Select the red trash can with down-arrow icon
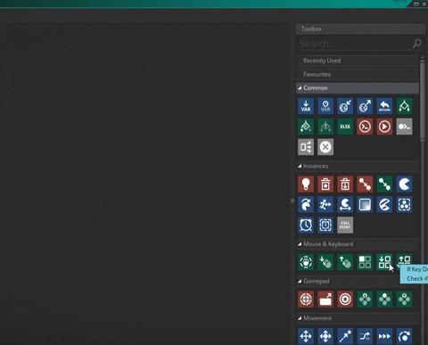This screenshot has width=428, height=345. click(x=345, y=185)
